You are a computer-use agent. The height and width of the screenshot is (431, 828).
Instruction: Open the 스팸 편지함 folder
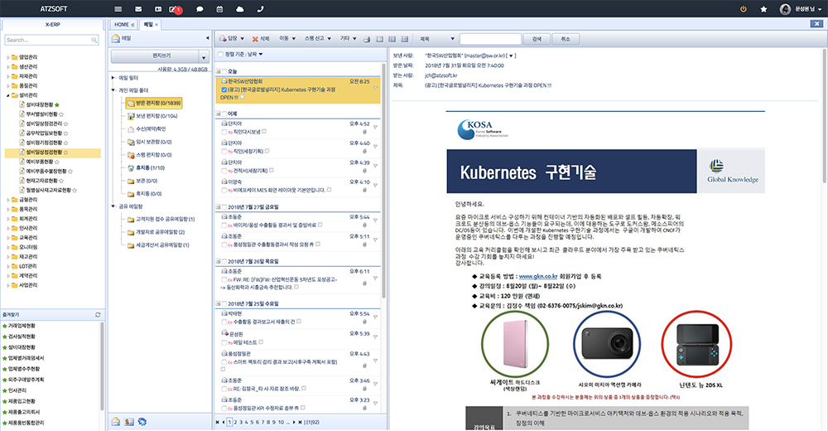coord(150,155)
